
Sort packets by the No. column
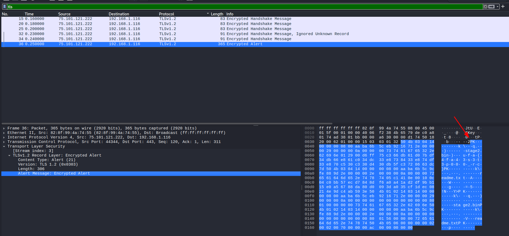12,14
